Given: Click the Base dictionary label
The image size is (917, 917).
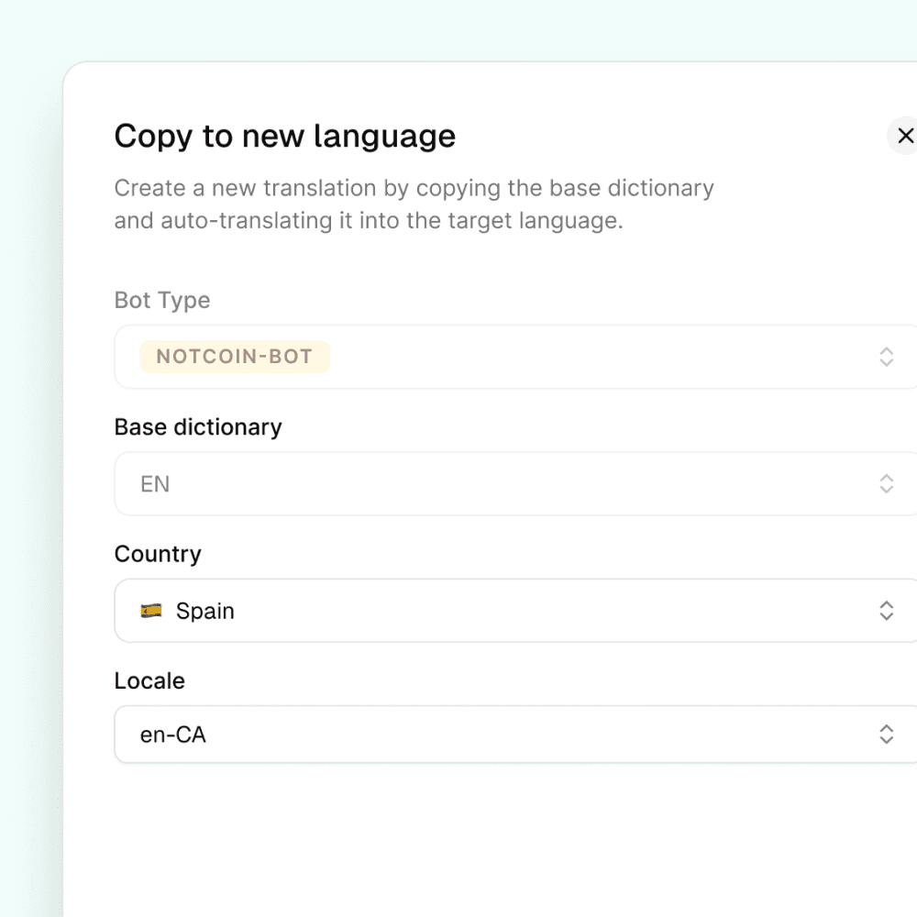Looking at the screenshot, I should [198, 427].
